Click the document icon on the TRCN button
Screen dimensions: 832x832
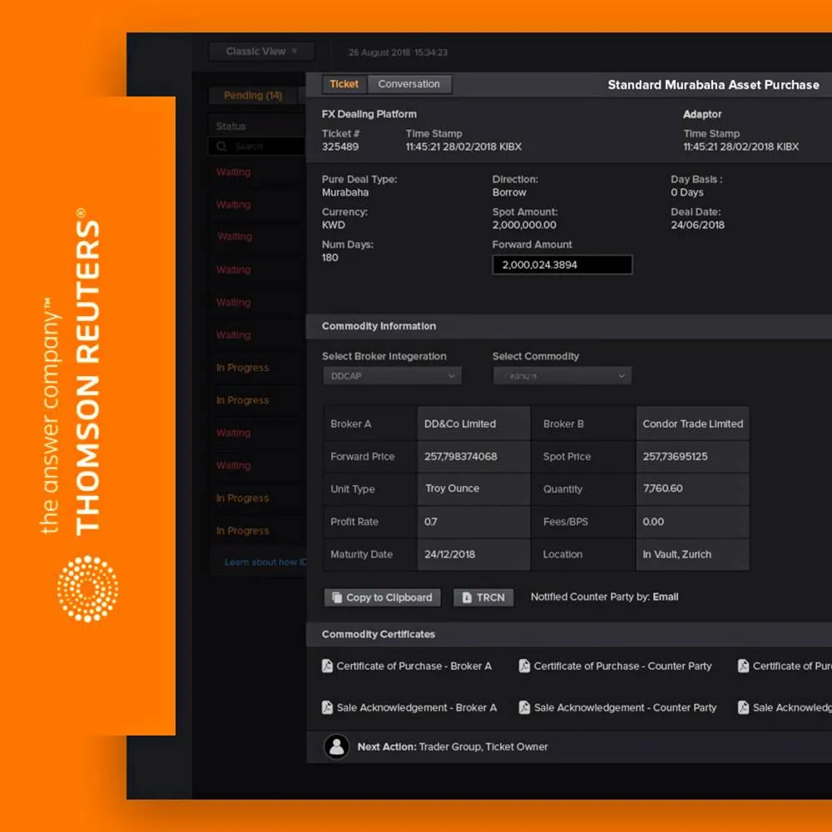point(466,597)
